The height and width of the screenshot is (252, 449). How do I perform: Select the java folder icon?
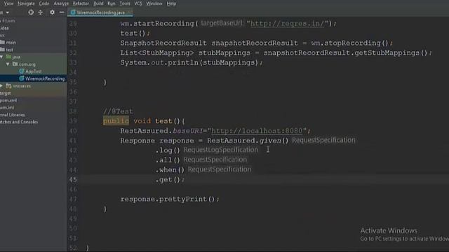point(9,57)
